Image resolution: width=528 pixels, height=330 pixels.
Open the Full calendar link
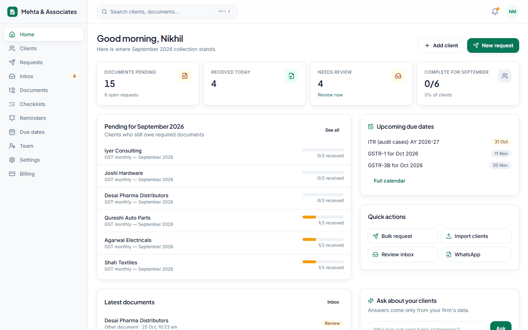click(389, 181)
